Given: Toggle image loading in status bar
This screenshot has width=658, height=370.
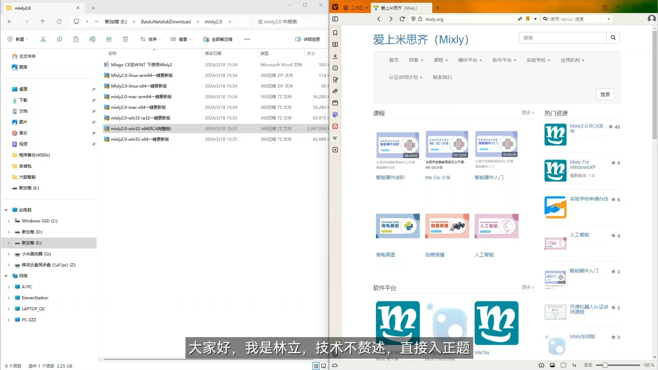Looking at the screenshot, I should point(552,365).
